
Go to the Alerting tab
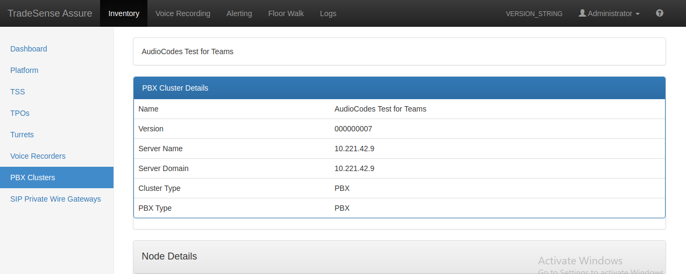point(239,13)
